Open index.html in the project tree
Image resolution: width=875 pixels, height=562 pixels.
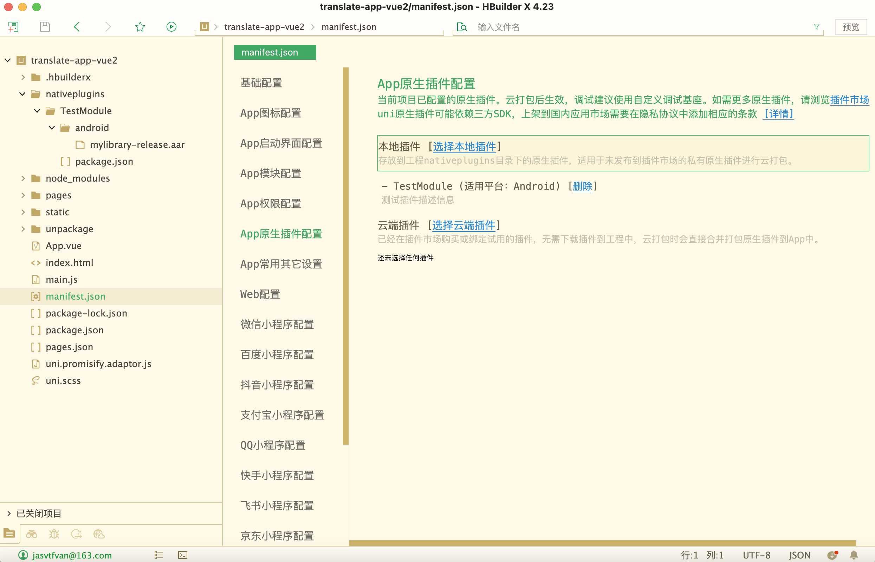tap(69, 263)
